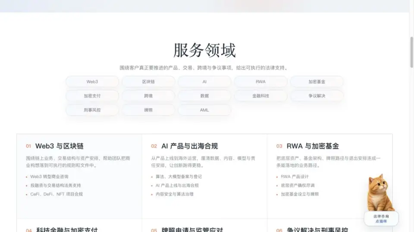Choose the RWA service tag

coord(260,82)
